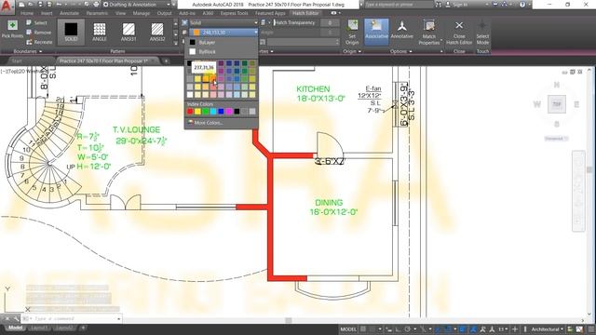Image resolution: width=596 pixels, height=335 pixels.
Task: Click the Open file icon in quick access toolbar
Action: pyautogui.click(x=31, y=5)
